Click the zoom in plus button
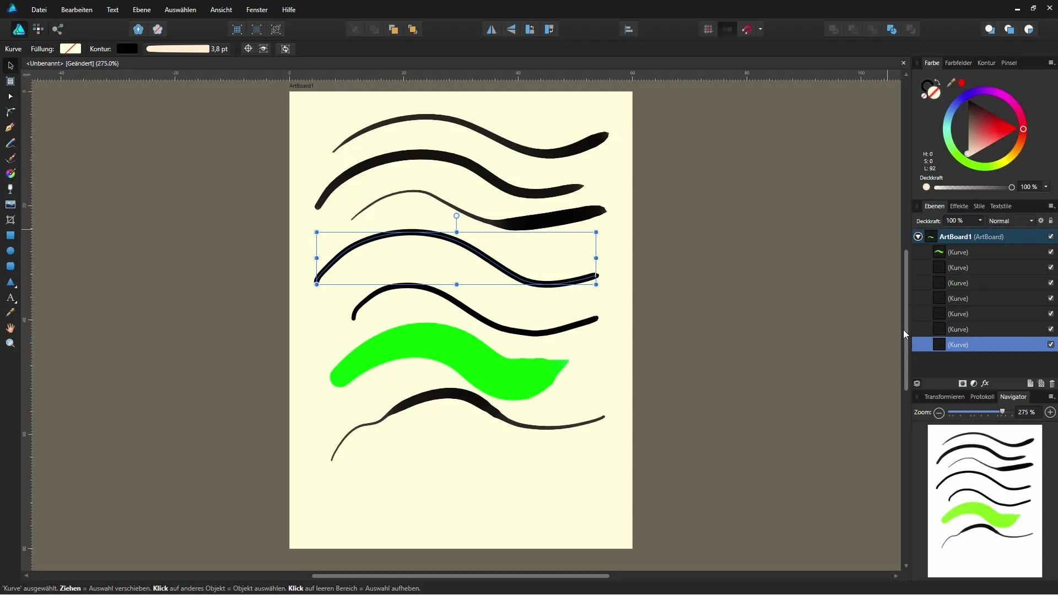The image size is (1058, 595). 1050,413
